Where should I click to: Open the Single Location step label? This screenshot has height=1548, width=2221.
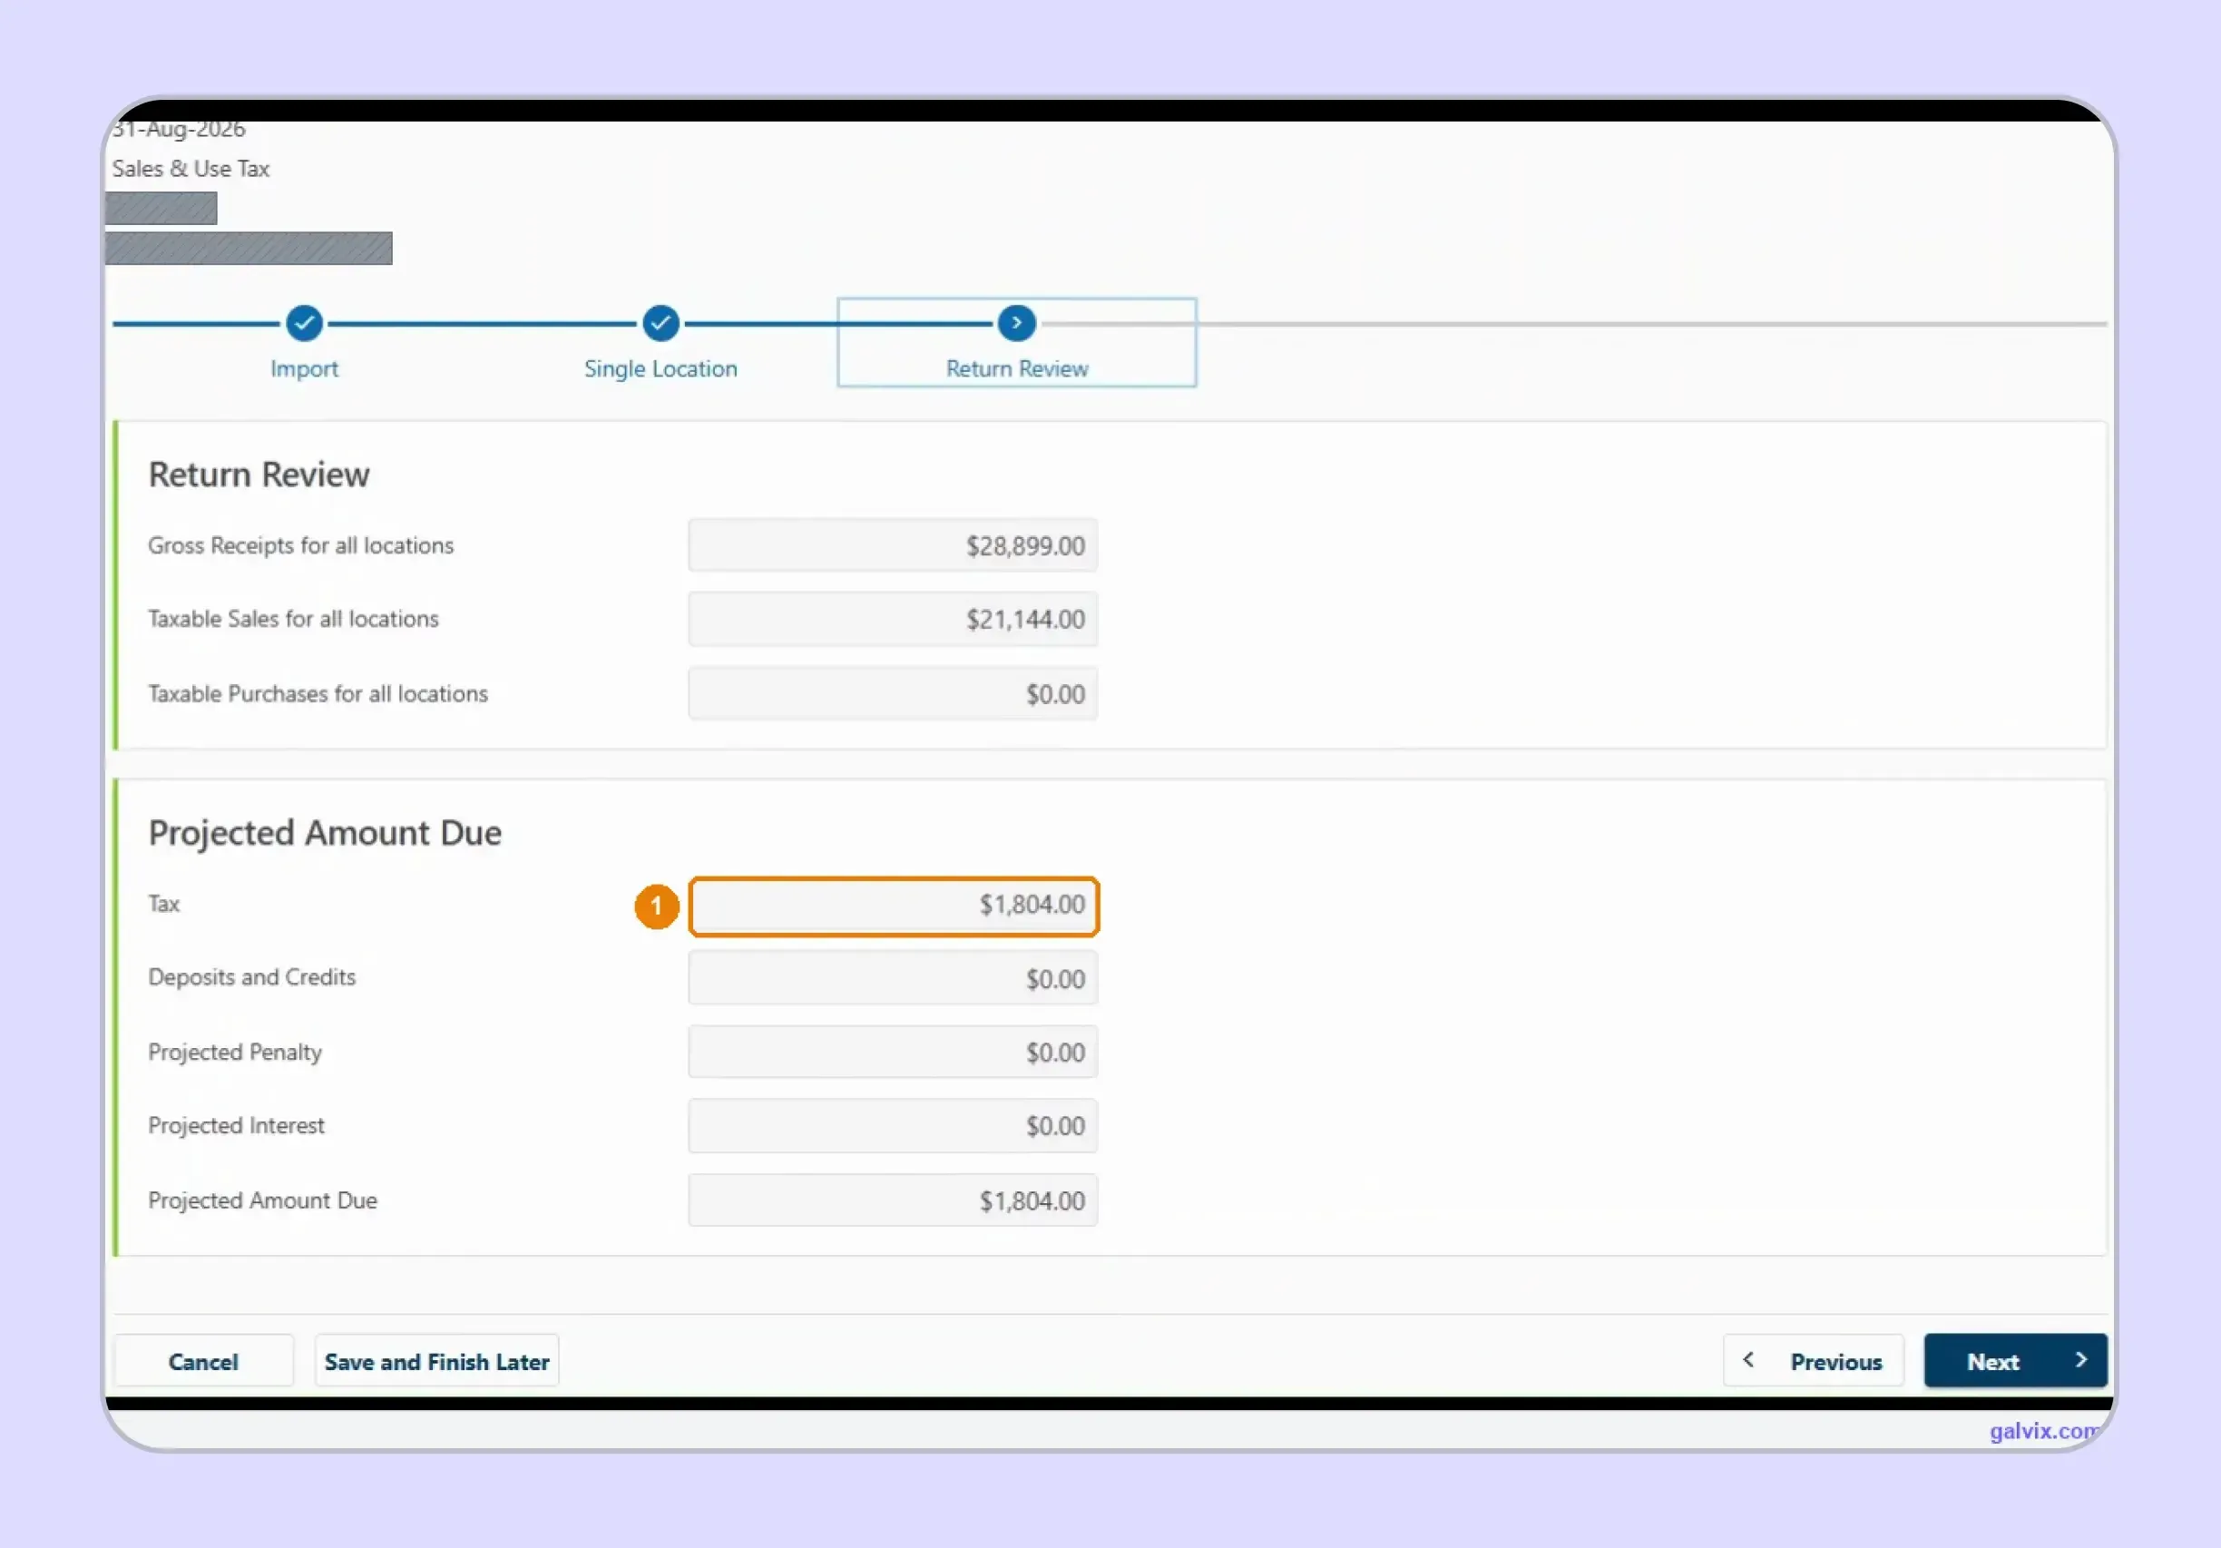660,368
